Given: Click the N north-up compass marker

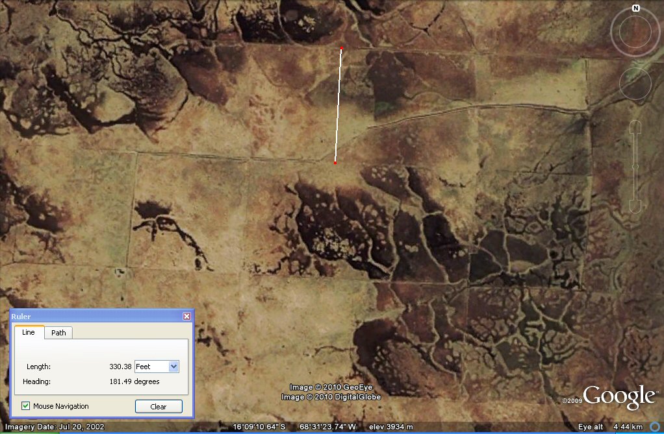Looking at the screenshot, I should point(635,8).
